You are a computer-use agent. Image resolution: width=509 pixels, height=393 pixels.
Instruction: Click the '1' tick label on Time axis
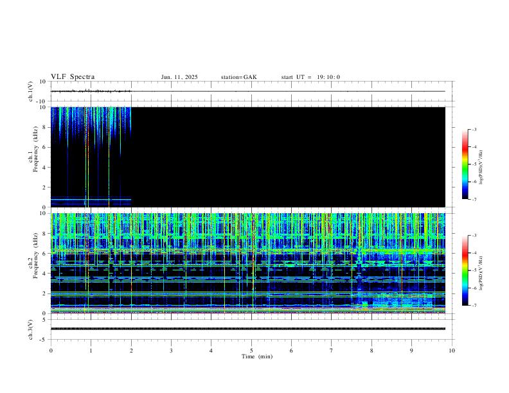tap(91, 351)
